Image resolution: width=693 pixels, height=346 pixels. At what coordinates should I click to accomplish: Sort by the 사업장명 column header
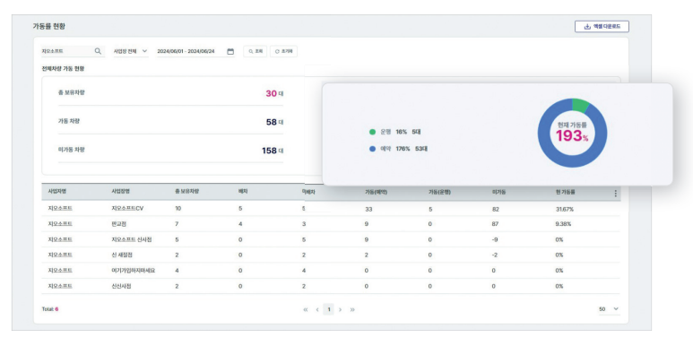(x=121, y=192)
